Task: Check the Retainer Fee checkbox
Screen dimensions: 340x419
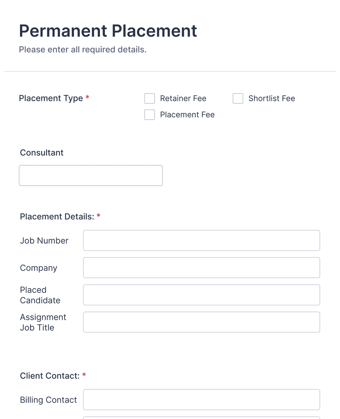Action: (x=149, y=98)
